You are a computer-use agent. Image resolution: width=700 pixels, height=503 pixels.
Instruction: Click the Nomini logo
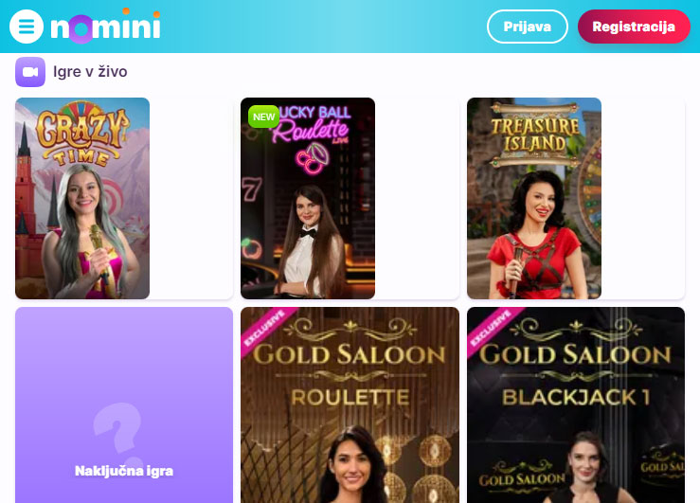pyautogui.click(x=106, y=26)
